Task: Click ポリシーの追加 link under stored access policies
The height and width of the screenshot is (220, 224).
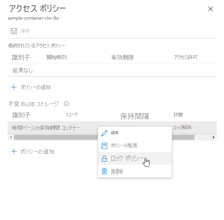Action: click(36, 87)
